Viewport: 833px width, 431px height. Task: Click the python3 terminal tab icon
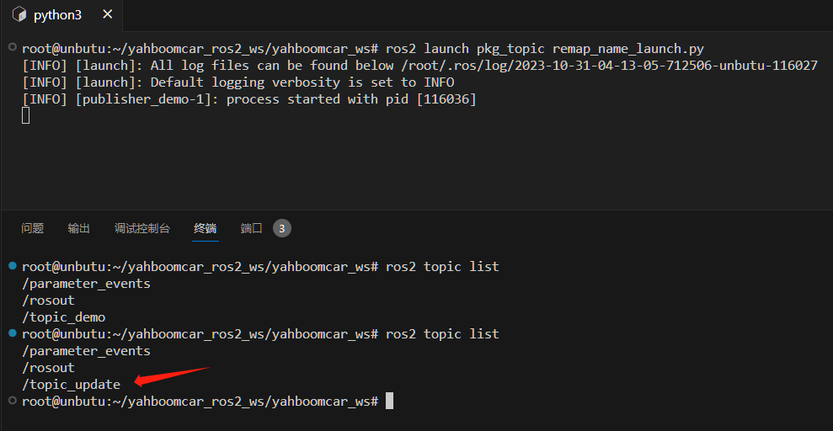pos(19,14)
